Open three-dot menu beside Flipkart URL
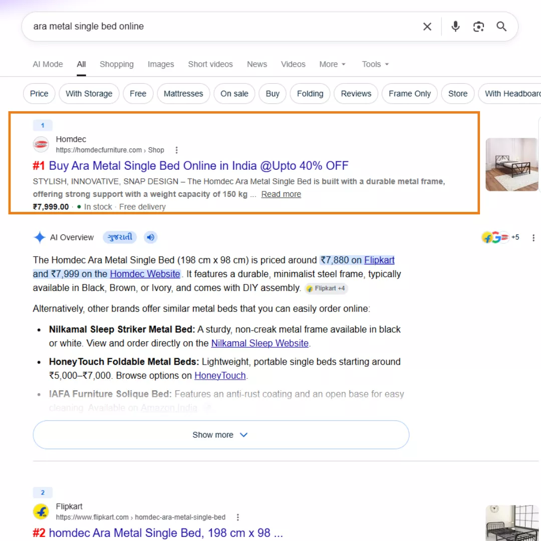This screenshot has height=541, width=541. [x=238, y=517]
